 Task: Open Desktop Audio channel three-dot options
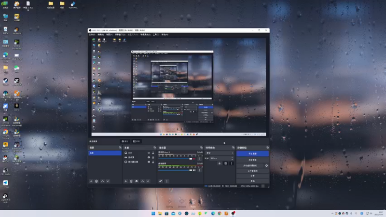pyautogui.click(x=200, y=170)
